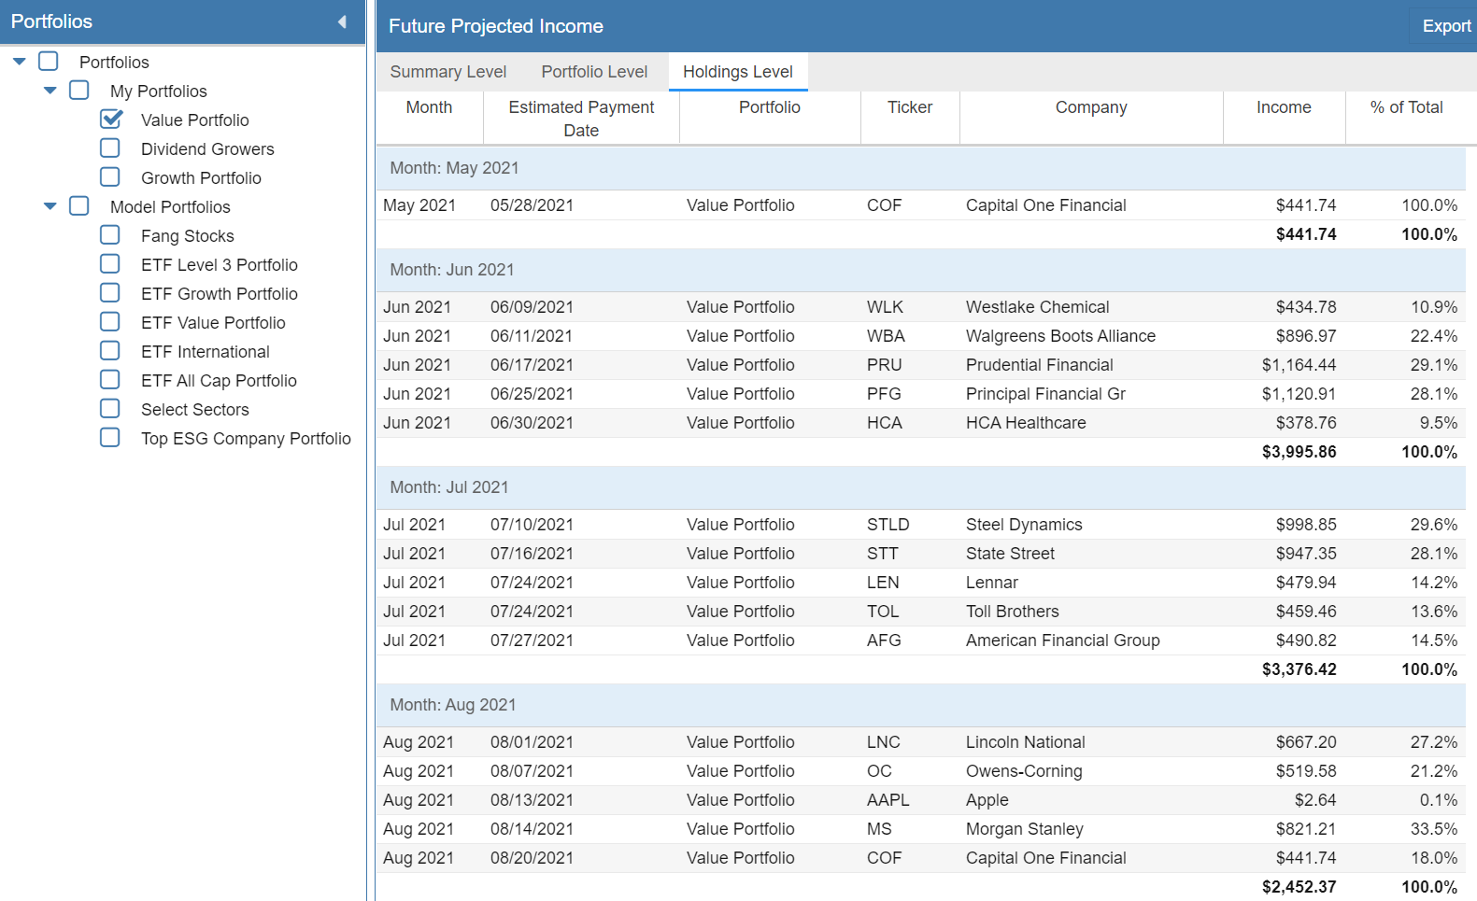Image resolution: width=1477 pixels, height=901 pixels.
Task: Tick the Fang Stocks checkbox
Action: click(x=110, y=235)
